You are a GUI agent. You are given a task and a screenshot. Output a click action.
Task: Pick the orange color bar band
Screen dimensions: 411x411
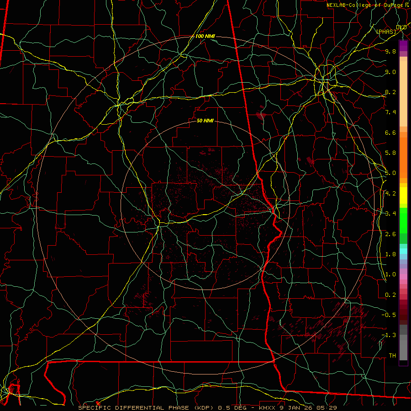point(403,158)
